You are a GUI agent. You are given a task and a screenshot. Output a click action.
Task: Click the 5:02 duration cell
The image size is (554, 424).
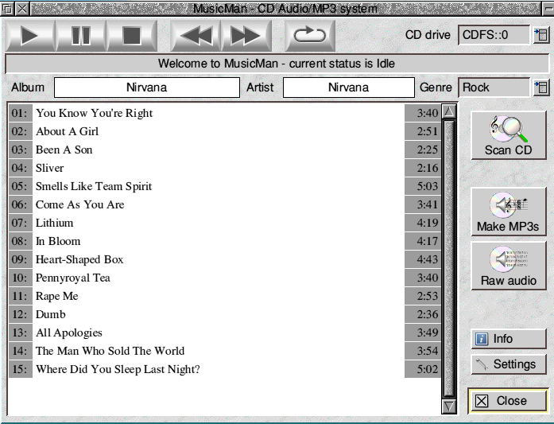423,370
